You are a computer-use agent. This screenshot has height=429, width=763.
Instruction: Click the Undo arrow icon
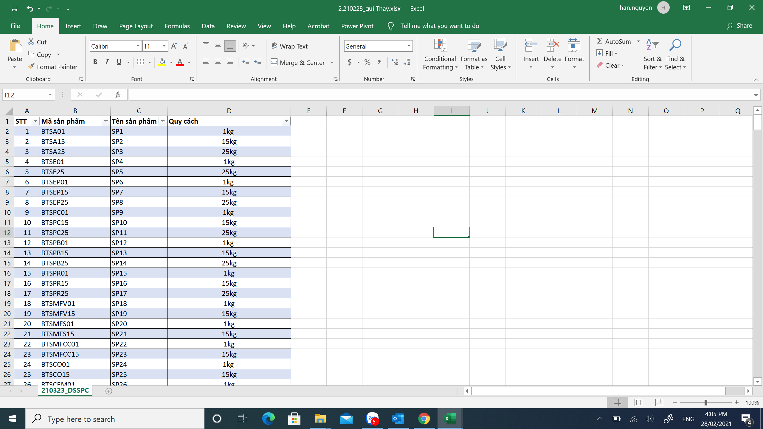pos(30,8)
